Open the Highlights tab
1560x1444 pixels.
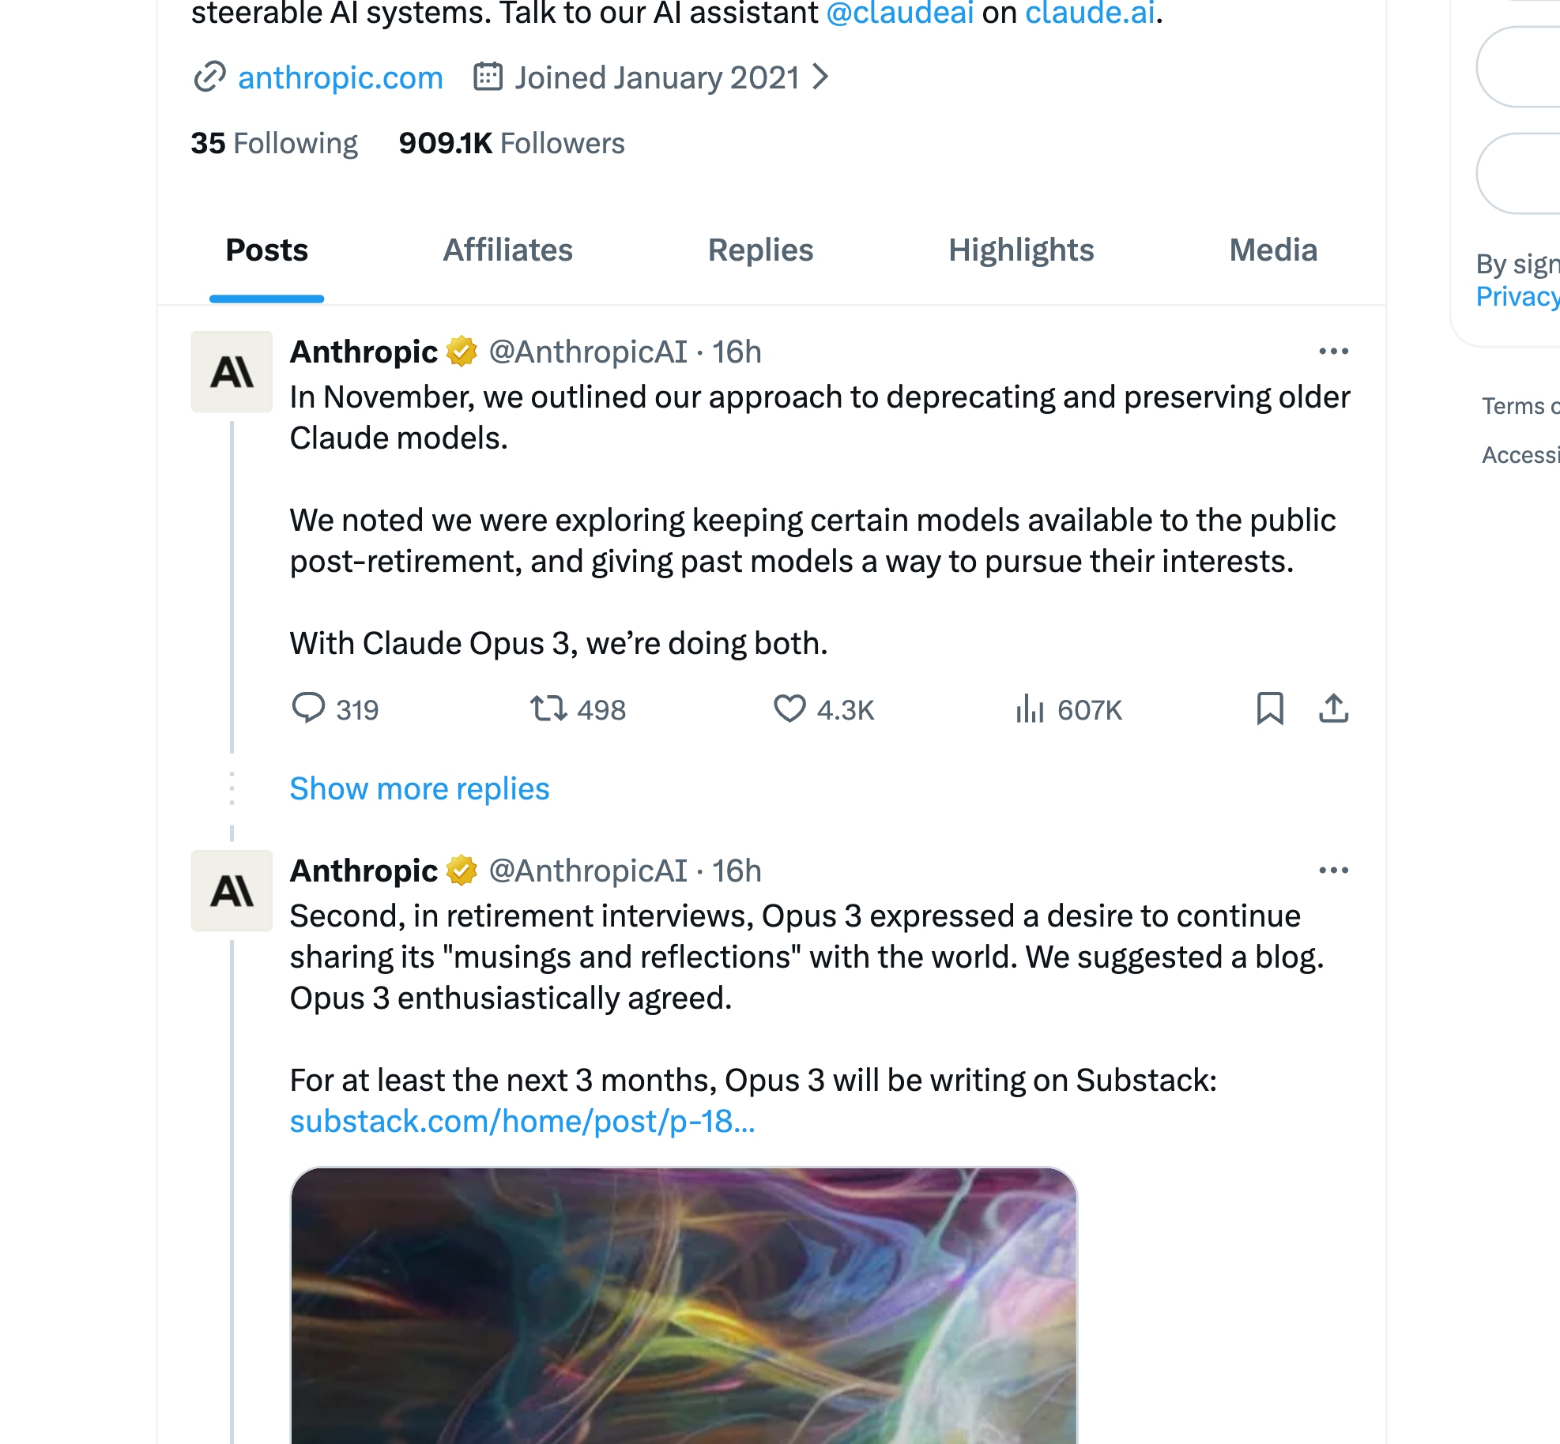coord(1021,250)
